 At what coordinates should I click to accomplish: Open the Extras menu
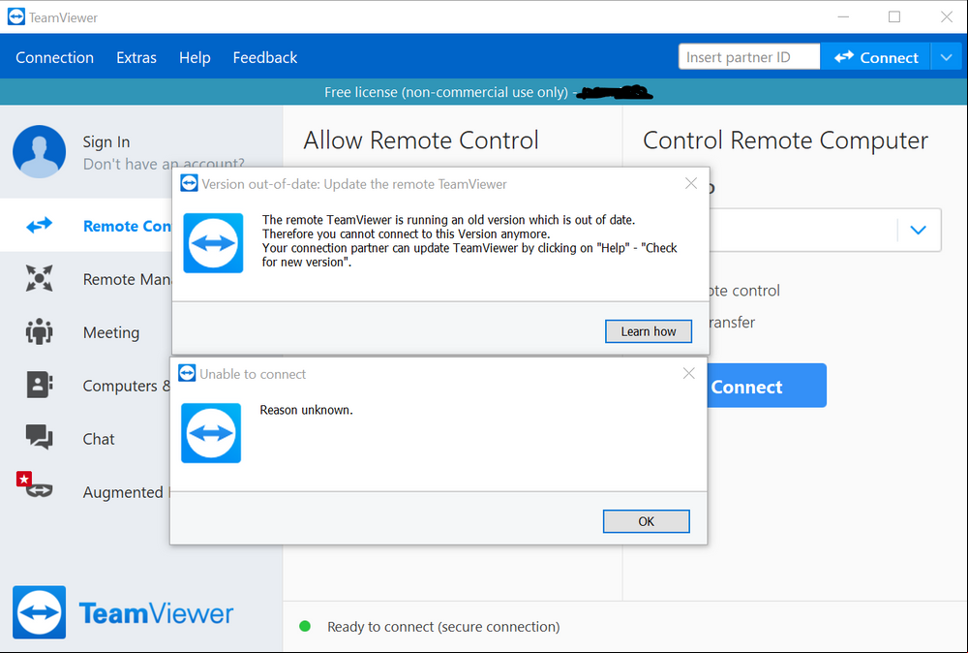coord(136,57)
